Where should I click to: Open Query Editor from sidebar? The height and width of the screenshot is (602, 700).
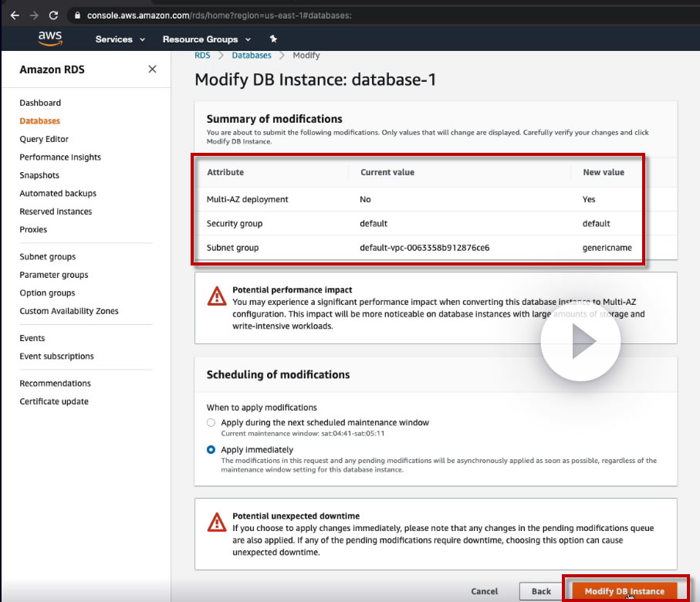(44, 139)
